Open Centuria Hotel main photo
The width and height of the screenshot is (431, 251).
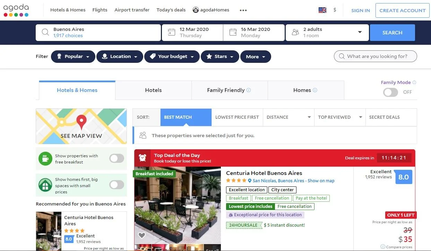[178, 205]
